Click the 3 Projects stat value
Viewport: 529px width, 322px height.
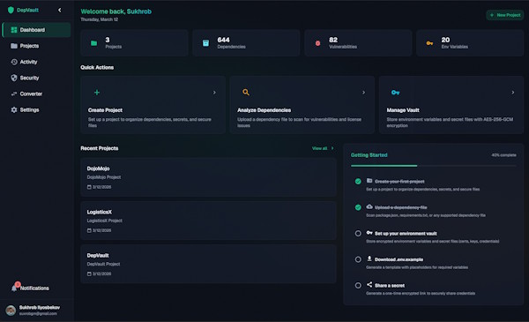[x=108, y=40]
